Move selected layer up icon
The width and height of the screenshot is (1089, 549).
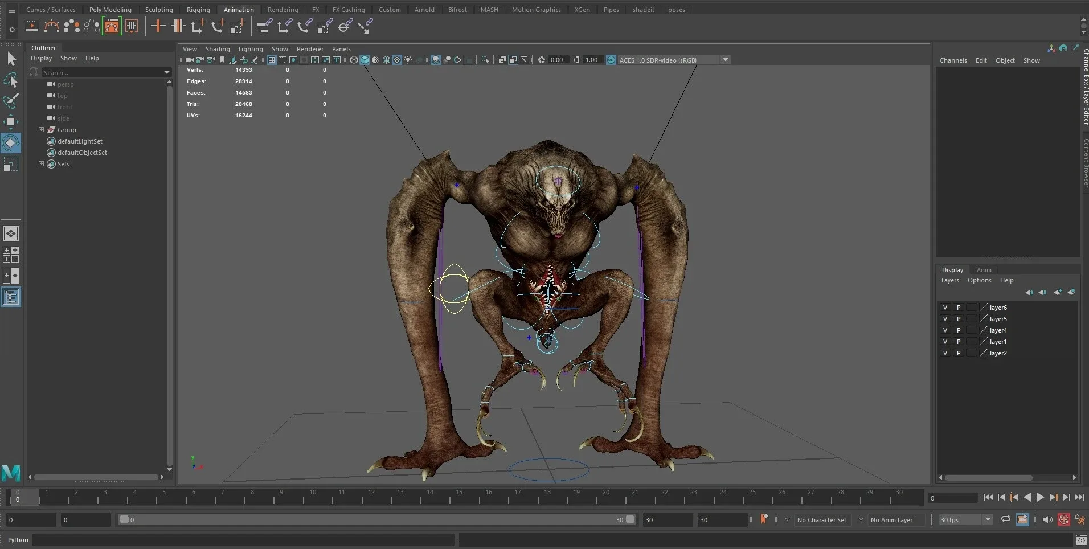pyautogui.click(x=1029, y=292)
